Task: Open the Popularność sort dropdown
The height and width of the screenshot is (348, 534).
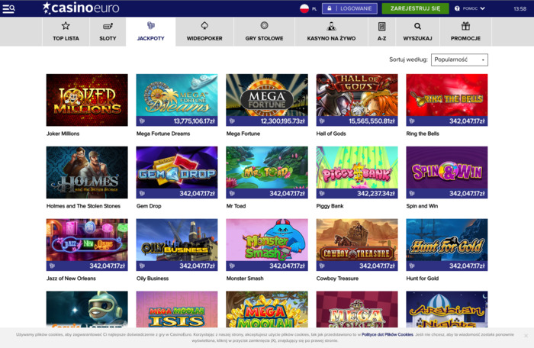Action: tap(459, 60)
